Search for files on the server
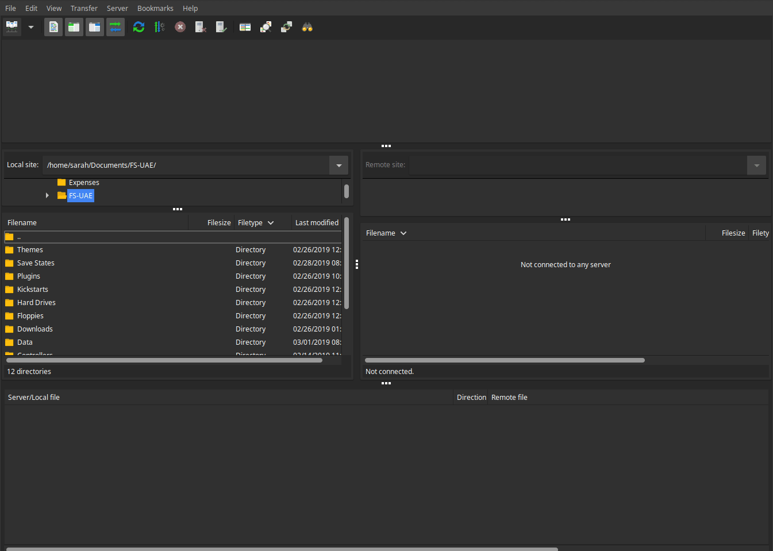This screenshot has width=773, height=551. [x=307, y=26]
